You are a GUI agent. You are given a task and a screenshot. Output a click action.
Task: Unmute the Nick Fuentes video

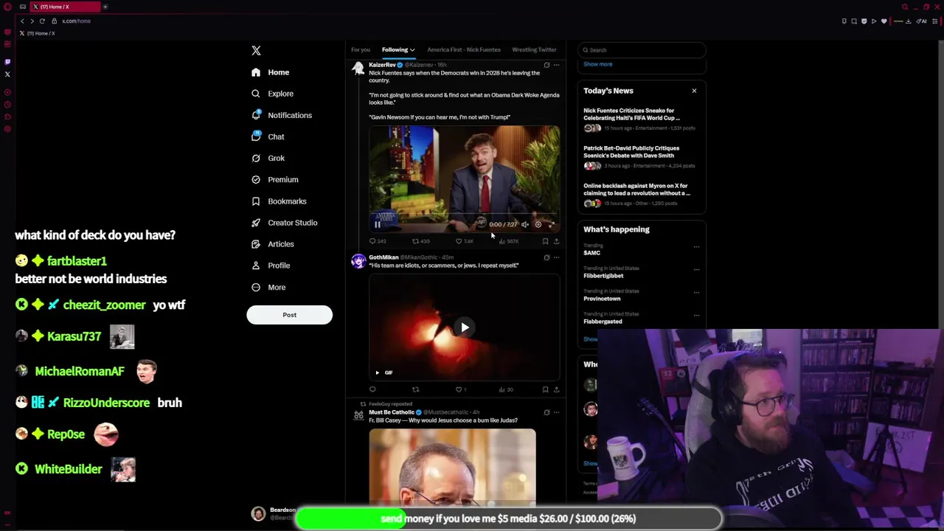(525, 224)
